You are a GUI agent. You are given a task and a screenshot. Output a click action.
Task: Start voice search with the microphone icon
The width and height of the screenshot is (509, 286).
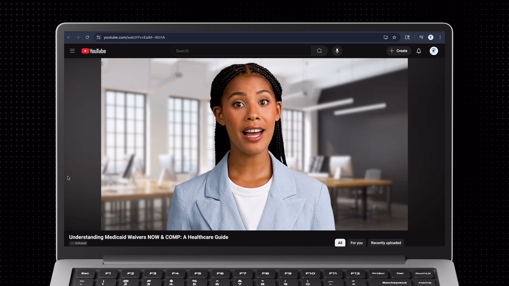[x=337, y=51]
